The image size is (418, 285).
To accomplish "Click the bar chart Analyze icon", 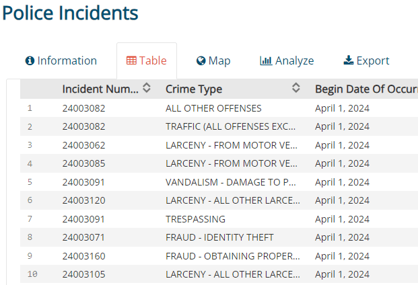I will click(x=266, y=60).
